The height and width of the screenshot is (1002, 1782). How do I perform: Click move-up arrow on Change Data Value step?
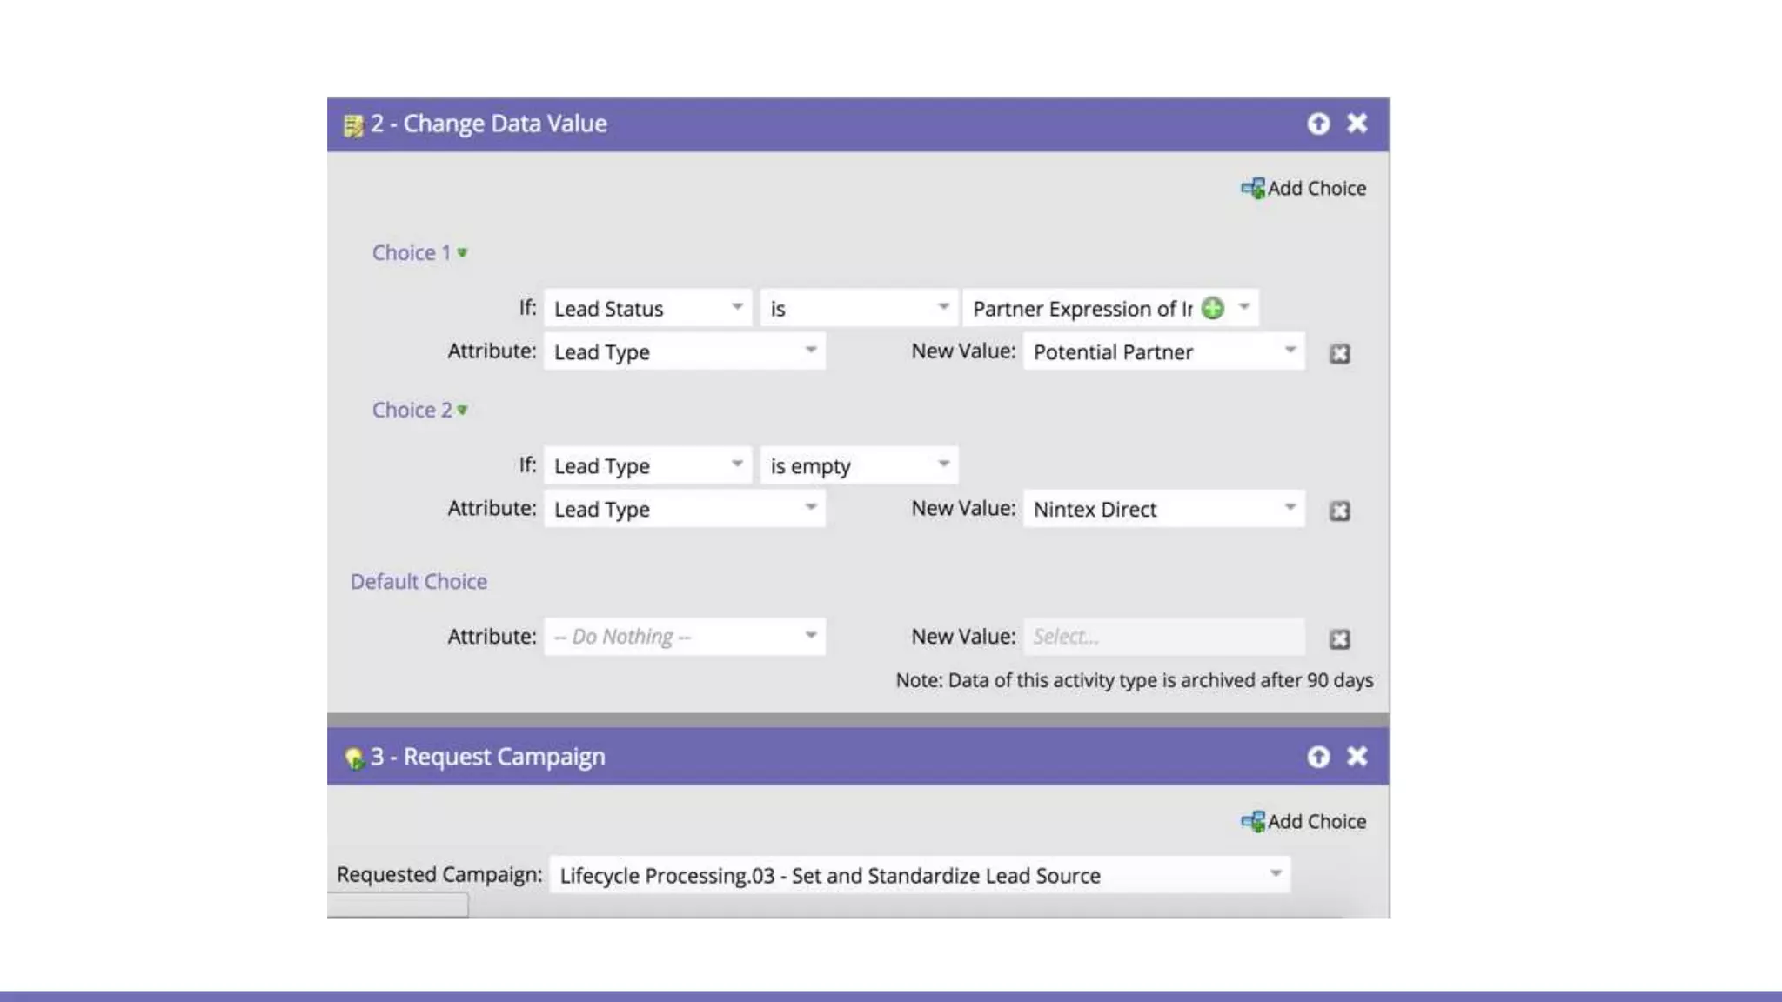point(1318,124)
